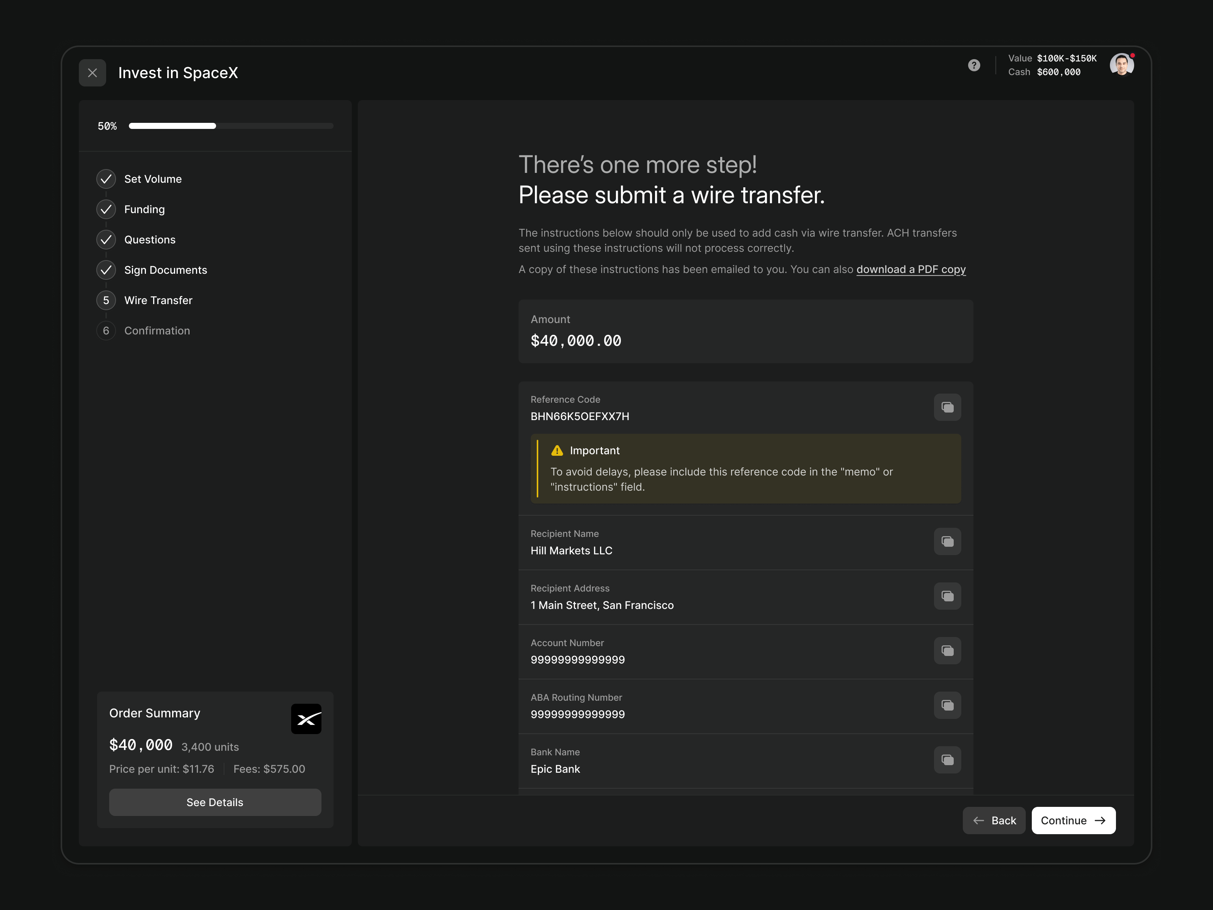Click the 50% progress bar
This screenshot has height=910, width=1213.
coord(230,126)
